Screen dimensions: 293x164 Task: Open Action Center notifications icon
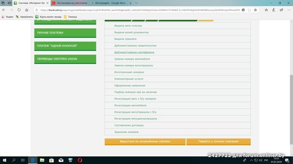click(287, 160)
